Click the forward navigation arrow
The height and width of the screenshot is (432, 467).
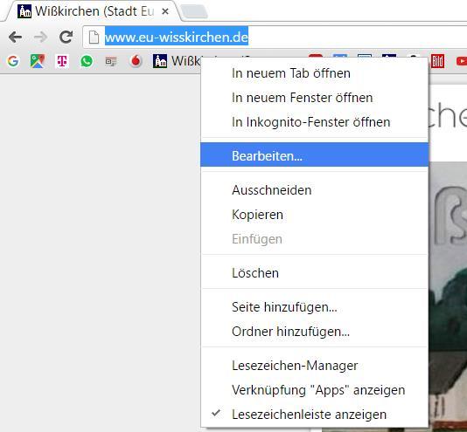[x=41, y=38]
